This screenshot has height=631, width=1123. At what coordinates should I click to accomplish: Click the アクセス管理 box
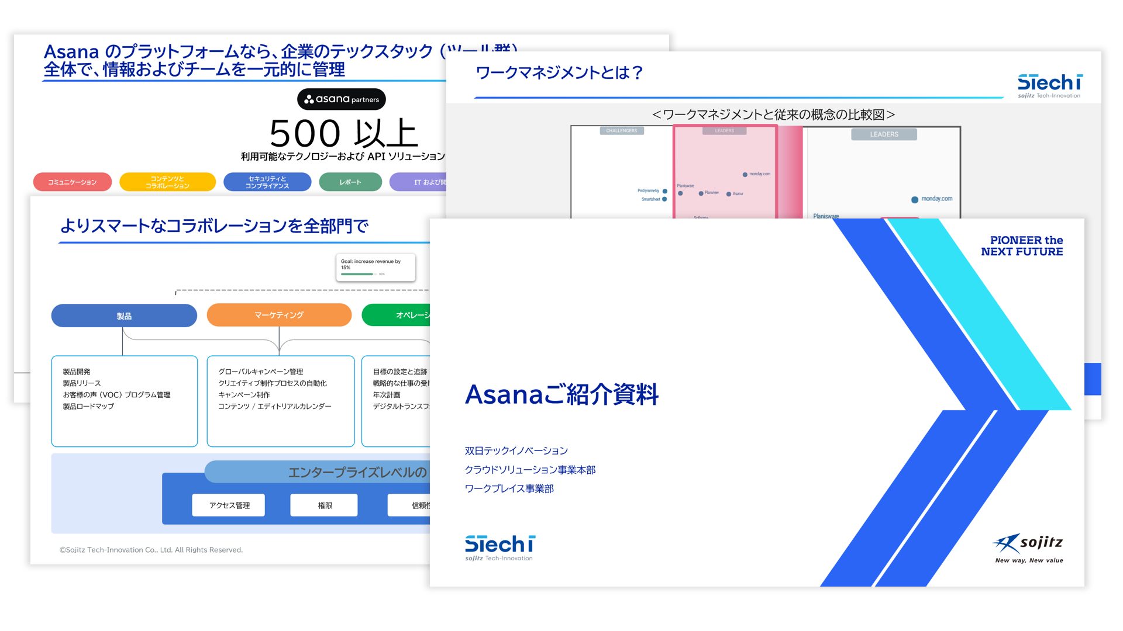pyautogui.click(x=229, y=505)
